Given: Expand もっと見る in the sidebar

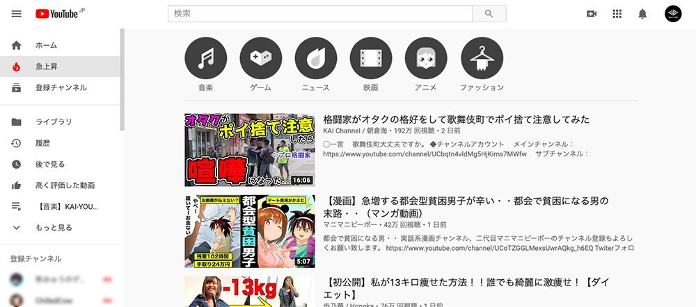Looking at the screenshot, I should (x=54, y=227).
